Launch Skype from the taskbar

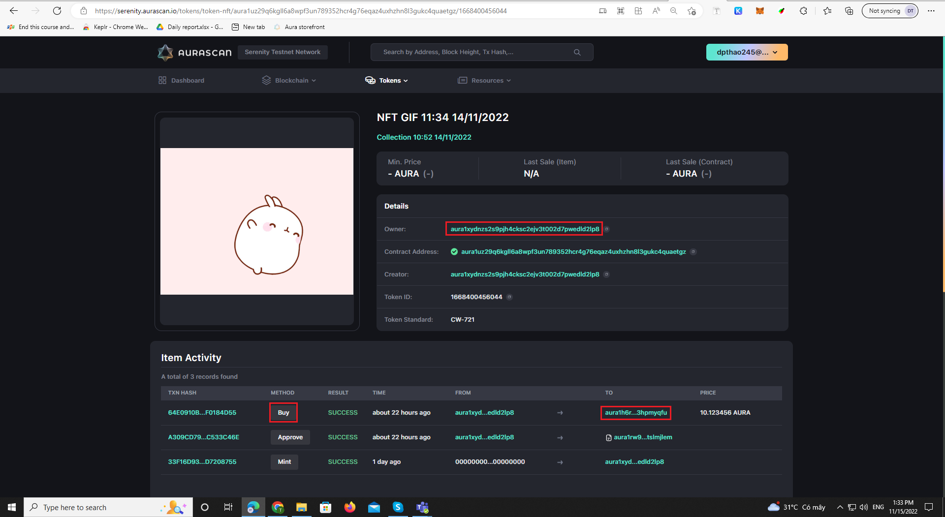pos(398,507)
